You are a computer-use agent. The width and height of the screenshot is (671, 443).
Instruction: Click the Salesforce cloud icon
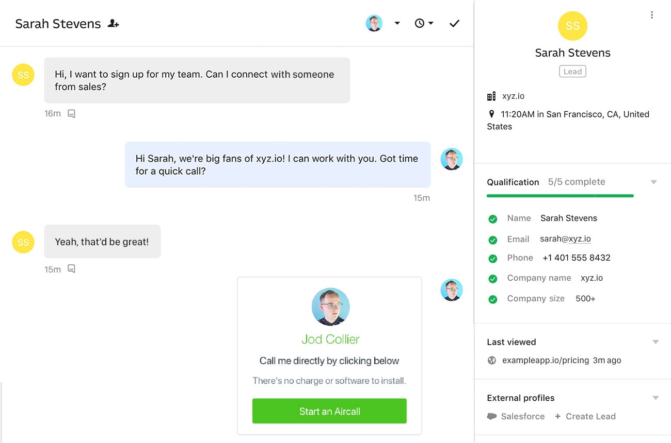pos(492,416)
